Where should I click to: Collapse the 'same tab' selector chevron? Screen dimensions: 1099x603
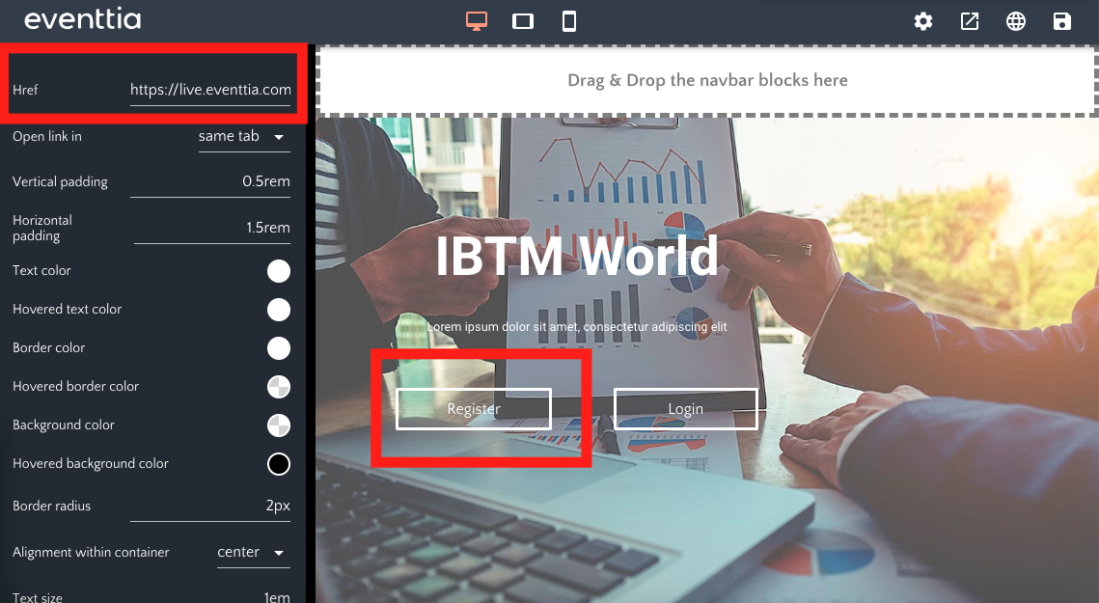point(279,137)
